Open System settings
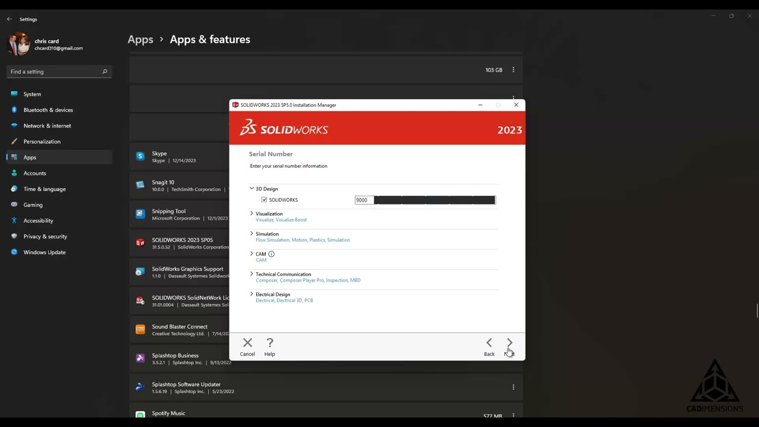The height and width of the screenshot is (427, 759). pos(59,94)
